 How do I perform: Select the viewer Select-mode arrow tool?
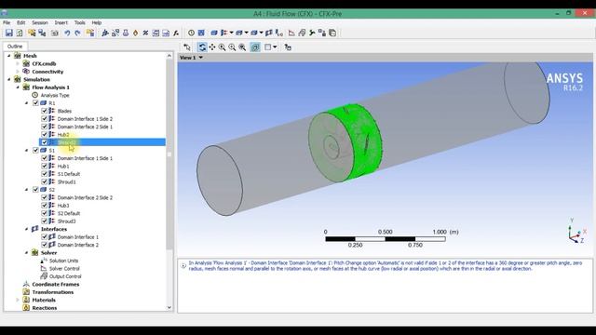coord(187,47)
